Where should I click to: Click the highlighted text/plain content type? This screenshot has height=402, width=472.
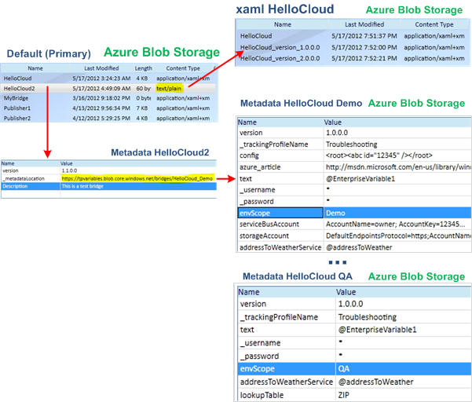169,89
